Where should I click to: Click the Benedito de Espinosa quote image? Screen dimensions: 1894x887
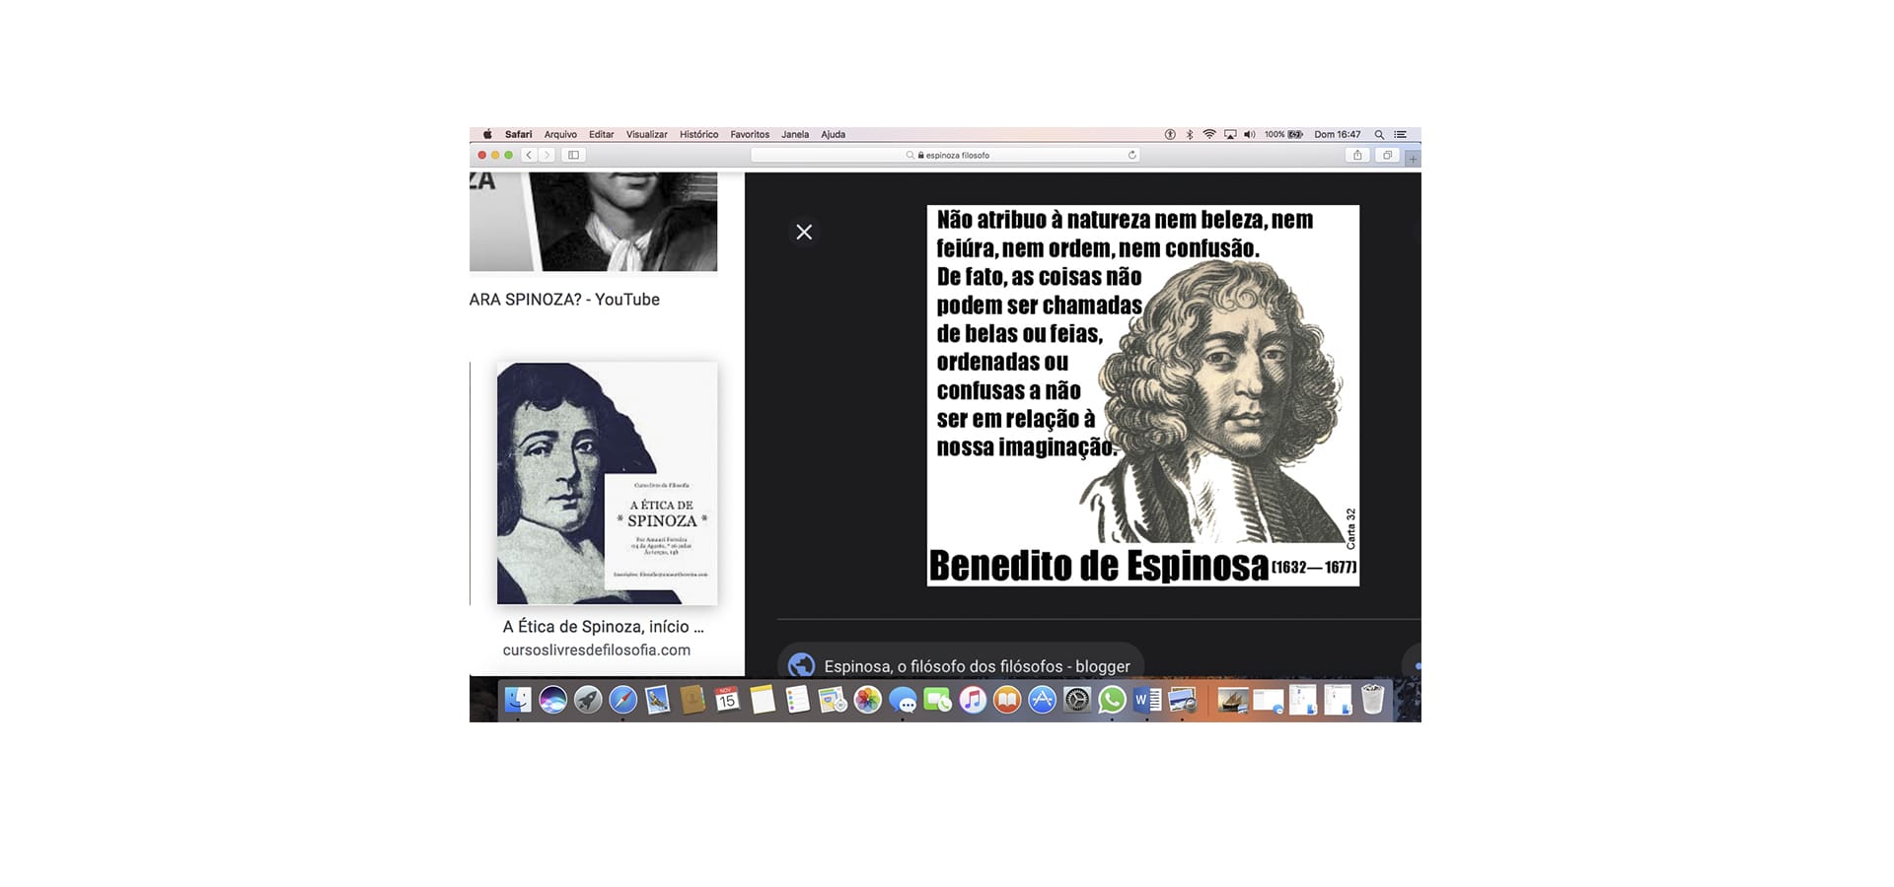tap(1143, 395)
